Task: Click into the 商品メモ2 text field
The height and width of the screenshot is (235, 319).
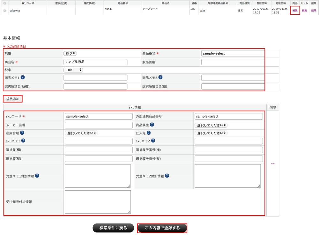Action: coord(233,78)
